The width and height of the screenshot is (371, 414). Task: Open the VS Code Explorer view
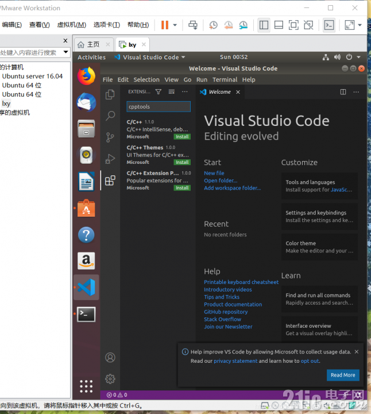coord(110,94)
